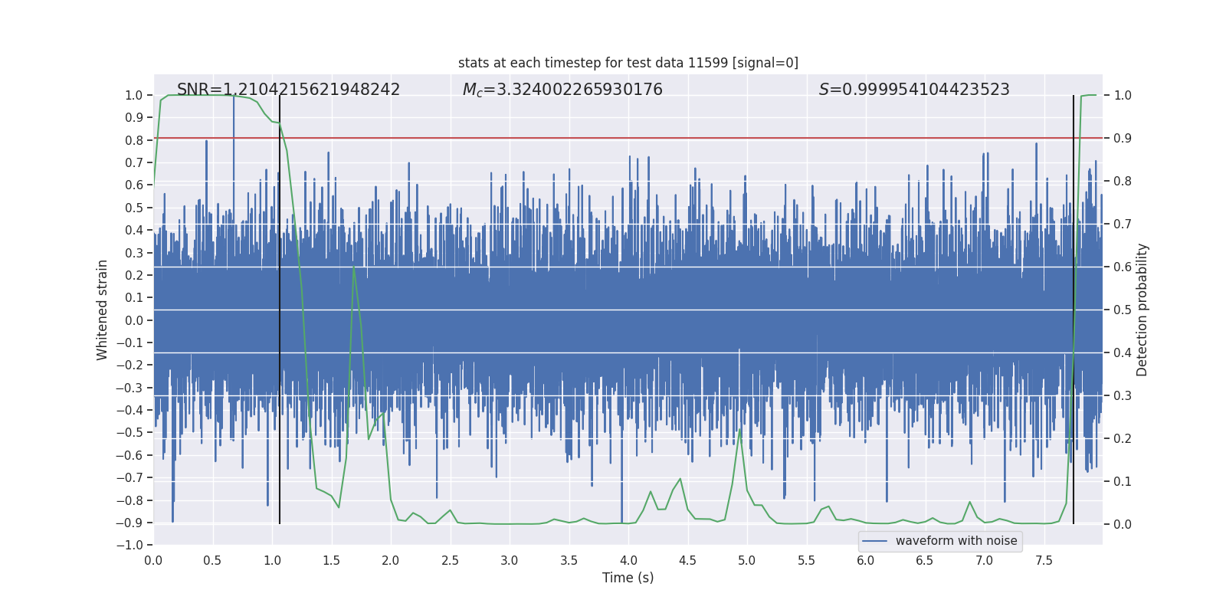Viewport: 1226px width, 613px height.
Task: Click the 2.5 tick label on time axis
Action: point(450,561)
